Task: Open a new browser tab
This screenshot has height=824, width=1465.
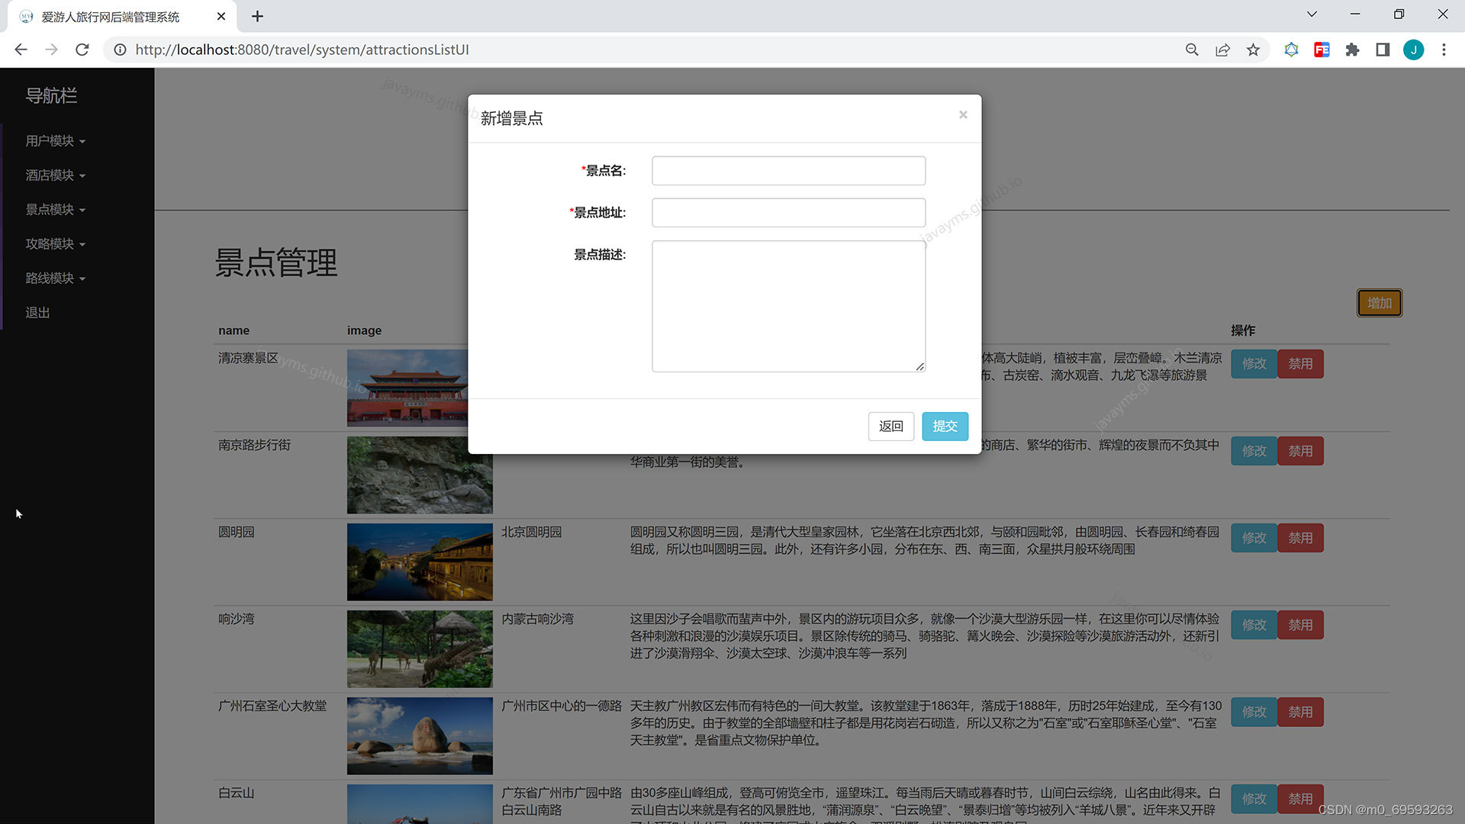Action: [257, 16]
